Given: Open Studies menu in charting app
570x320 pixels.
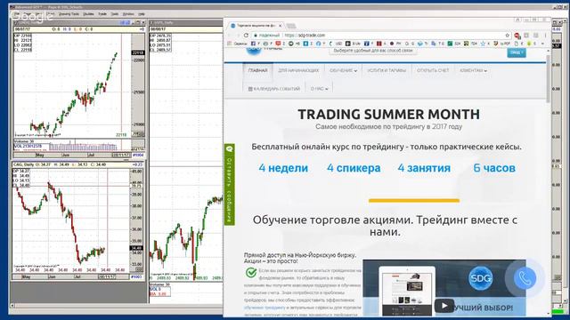Looking at the screenshot, I should pyautogui.click(x=88, y=14).
